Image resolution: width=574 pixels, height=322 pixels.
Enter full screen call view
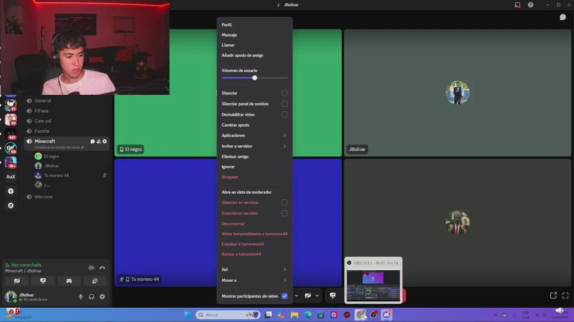pos(565,295)
